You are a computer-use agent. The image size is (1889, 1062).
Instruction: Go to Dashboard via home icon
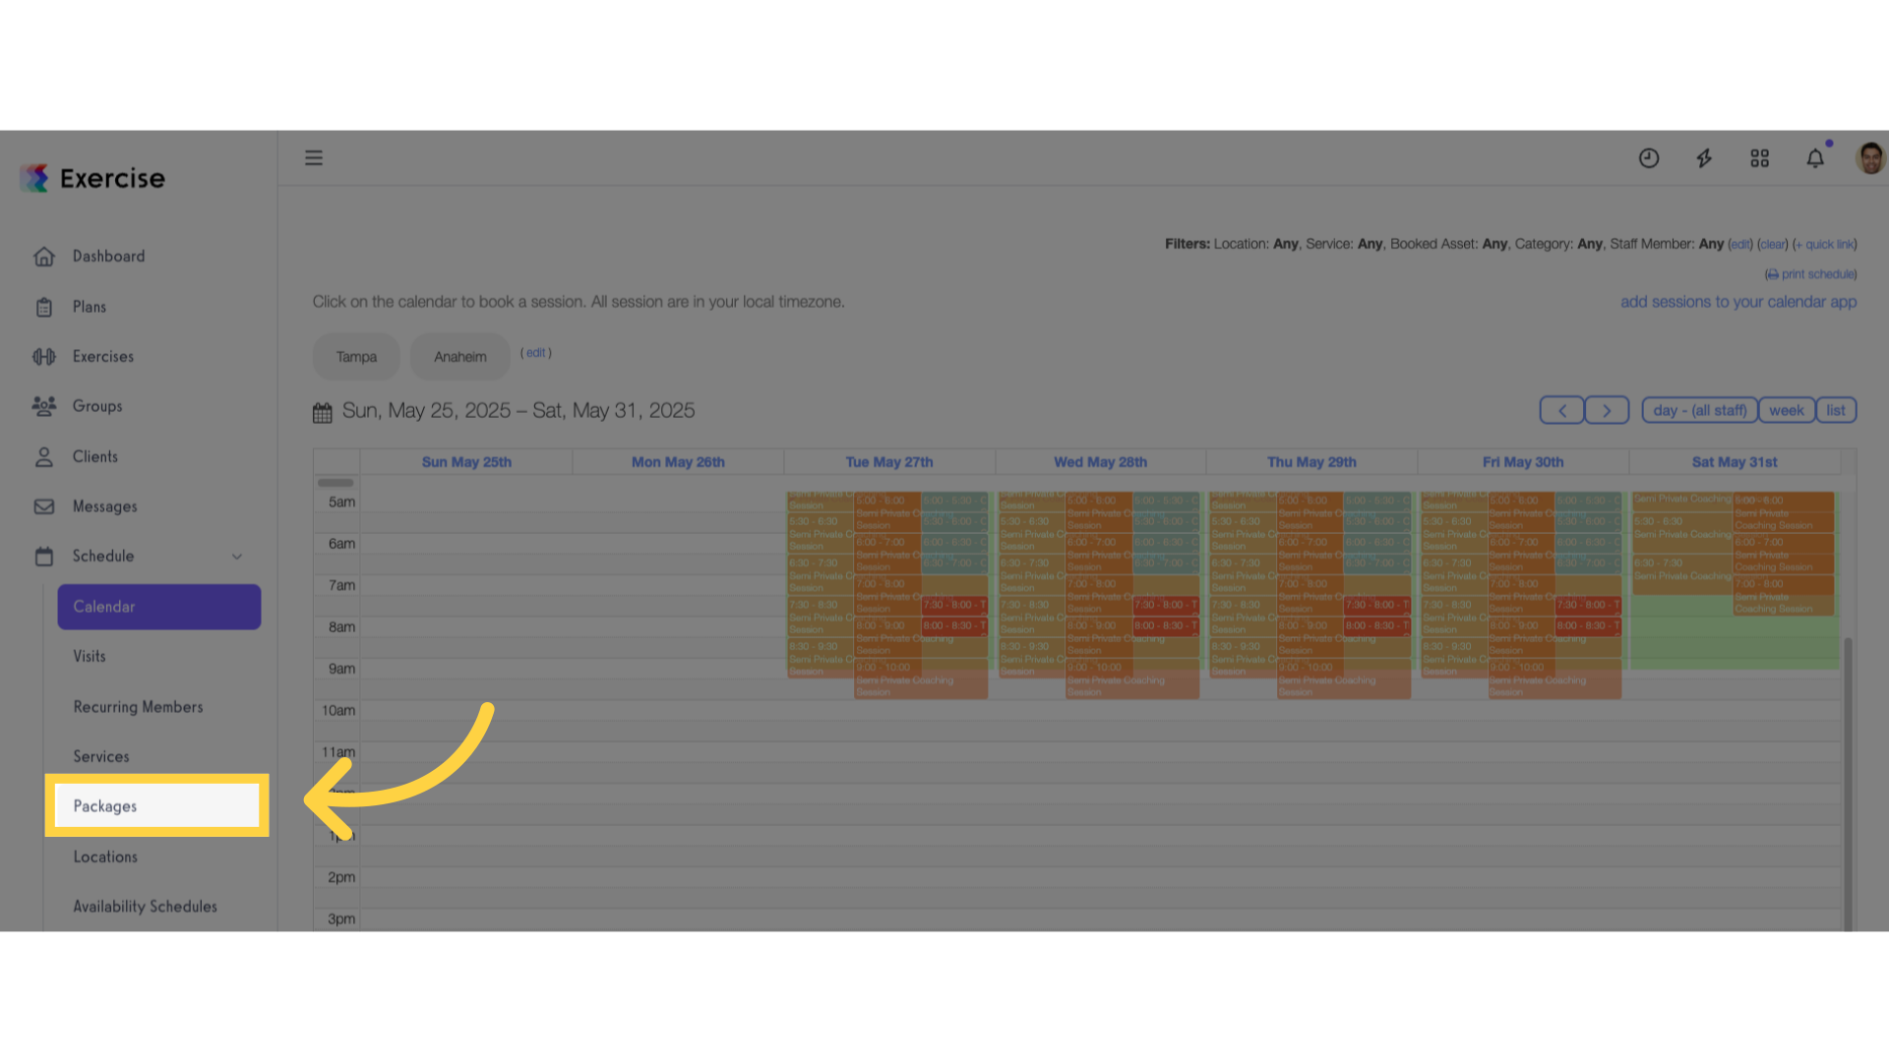(44, 257)
